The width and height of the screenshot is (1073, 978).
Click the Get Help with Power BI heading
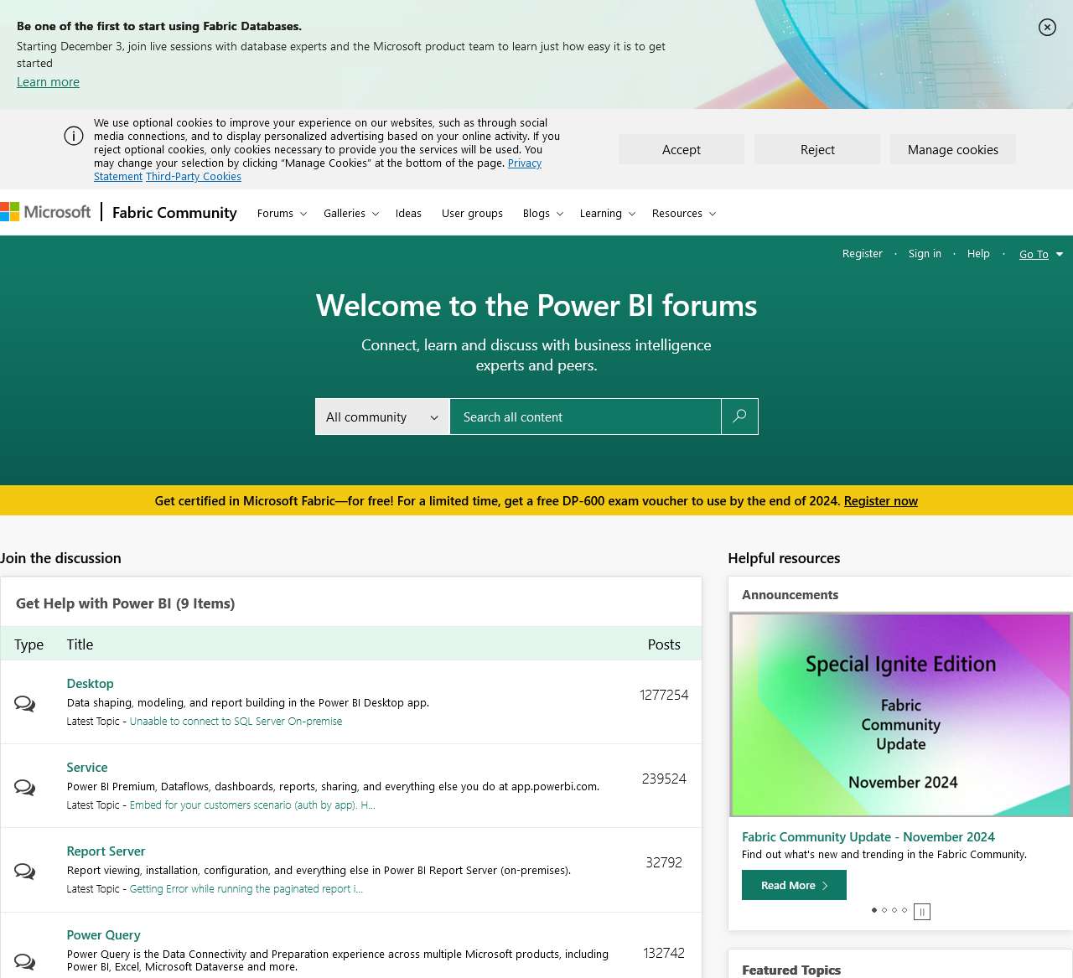click(125, 603)
